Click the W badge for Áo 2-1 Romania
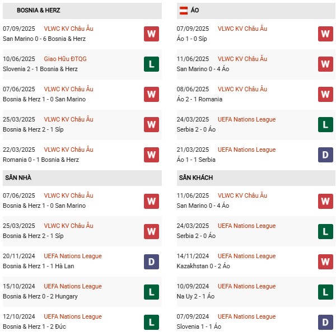This screenshot has width=336, height=336. [325, 94]
